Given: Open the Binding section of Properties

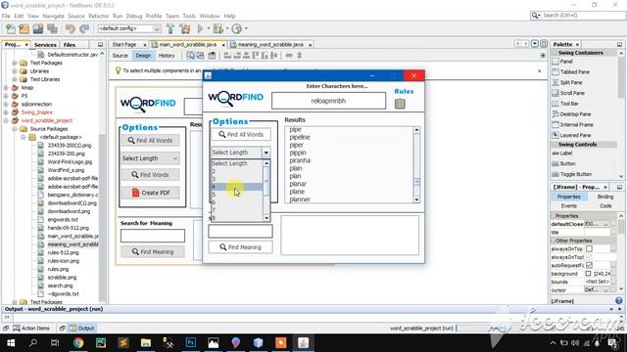Looking at the screenshot, I should [605, 197].
